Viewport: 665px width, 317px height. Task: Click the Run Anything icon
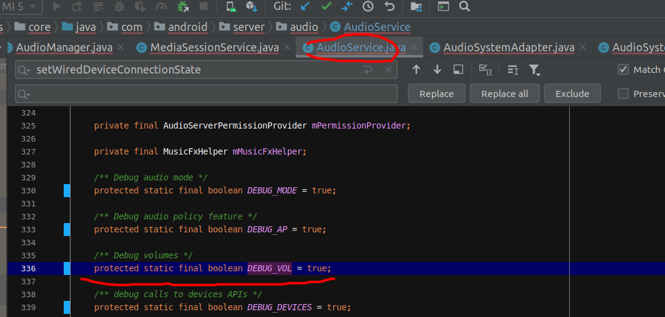point(444,6)
